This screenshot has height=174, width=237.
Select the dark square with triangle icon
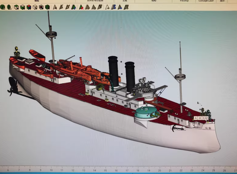126,7
